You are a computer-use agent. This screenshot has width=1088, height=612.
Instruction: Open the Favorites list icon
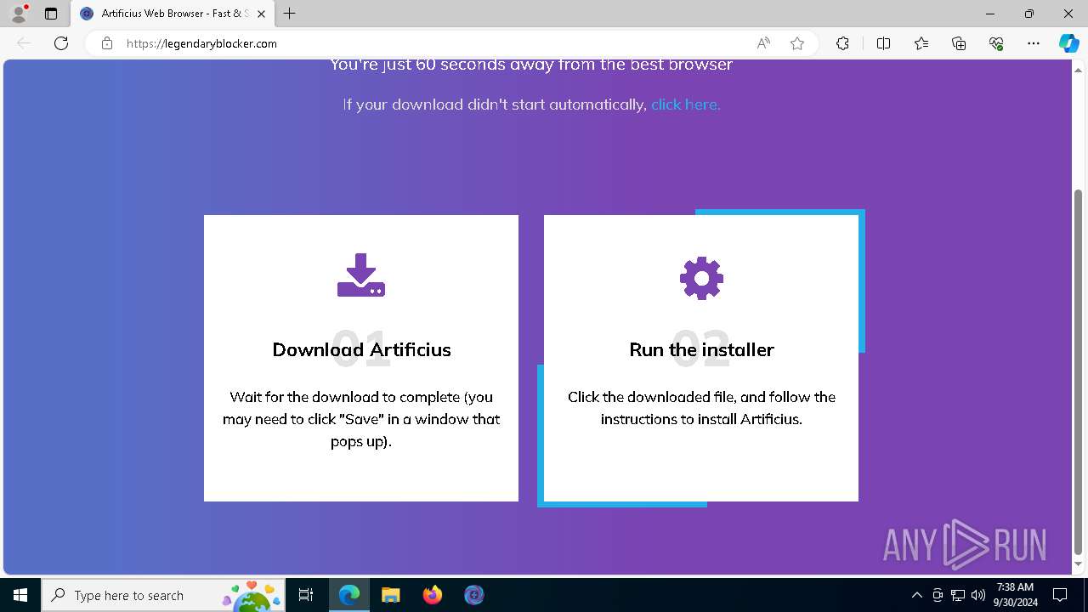[921, 43]
